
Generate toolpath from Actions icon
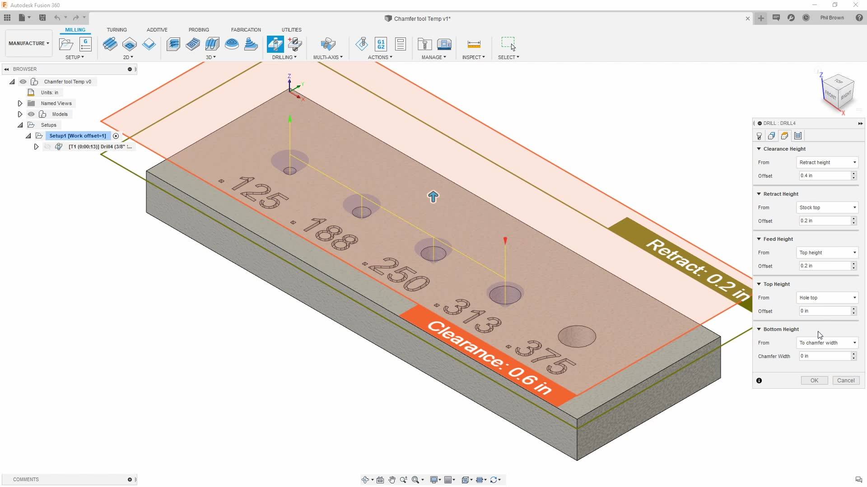point(362,44)
